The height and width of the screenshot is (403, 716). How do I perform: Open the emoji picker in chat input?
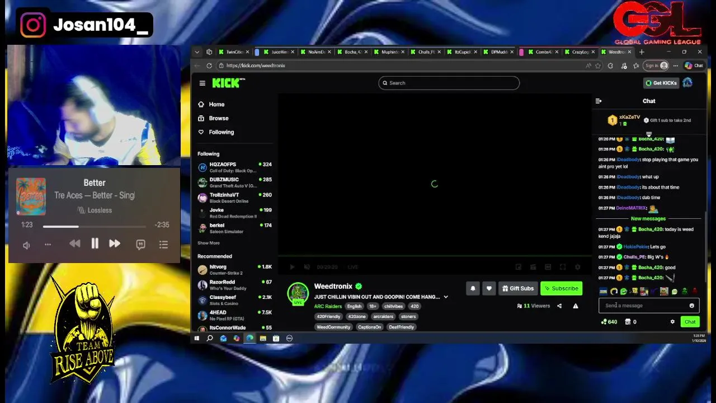point(692,306)
